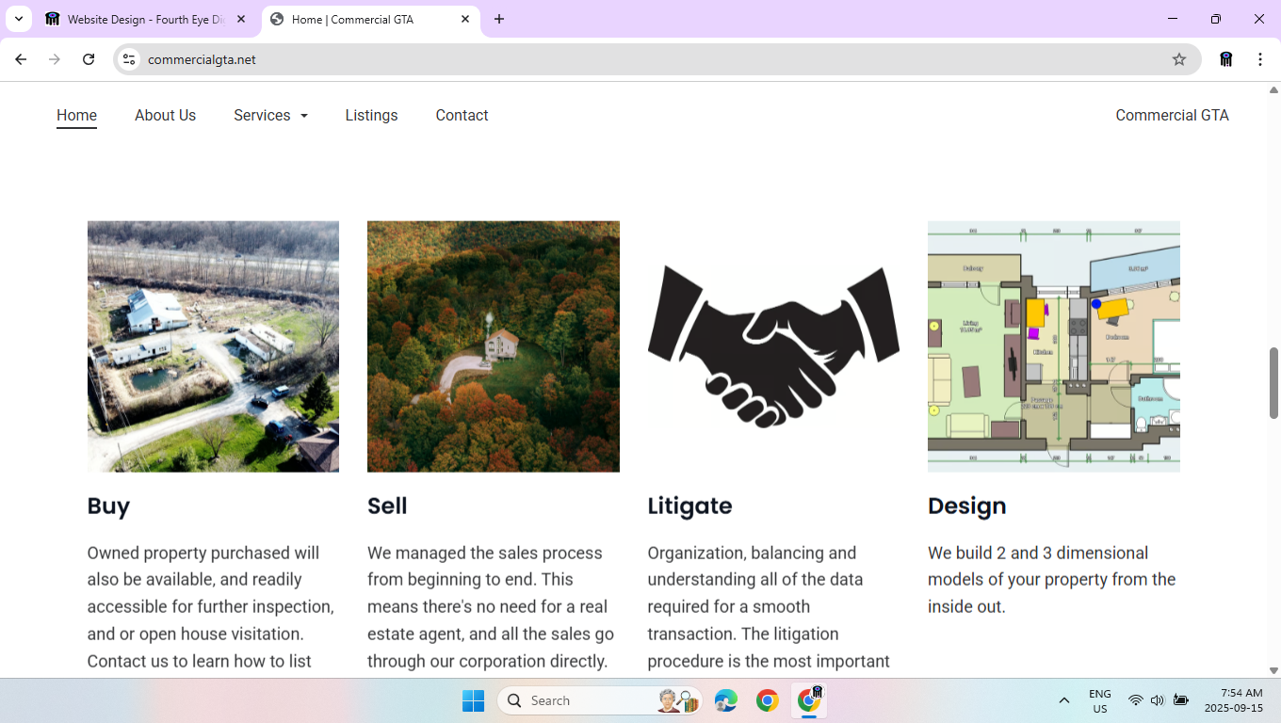Open the Sell autumn forest photo
1281x723 pixels.
coord(494,346)
